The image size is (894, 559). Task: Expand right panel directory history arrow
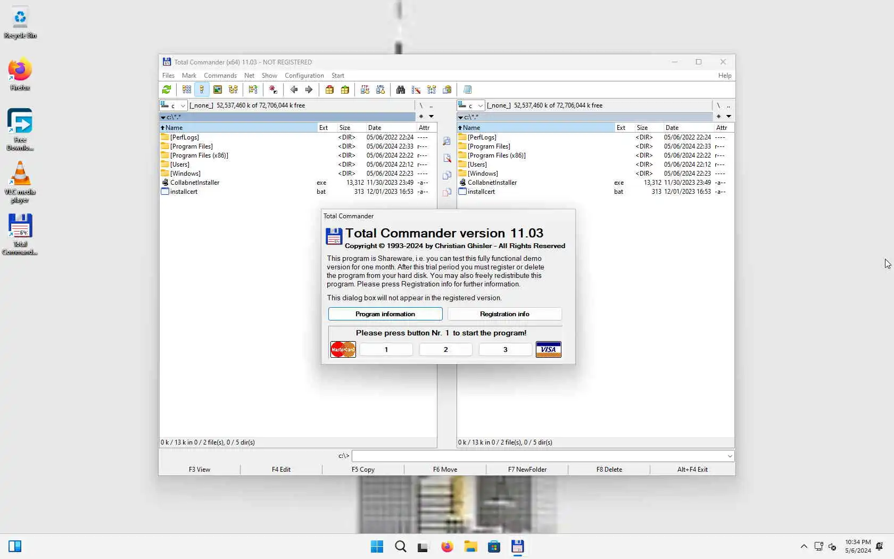(x=729, y=117)
